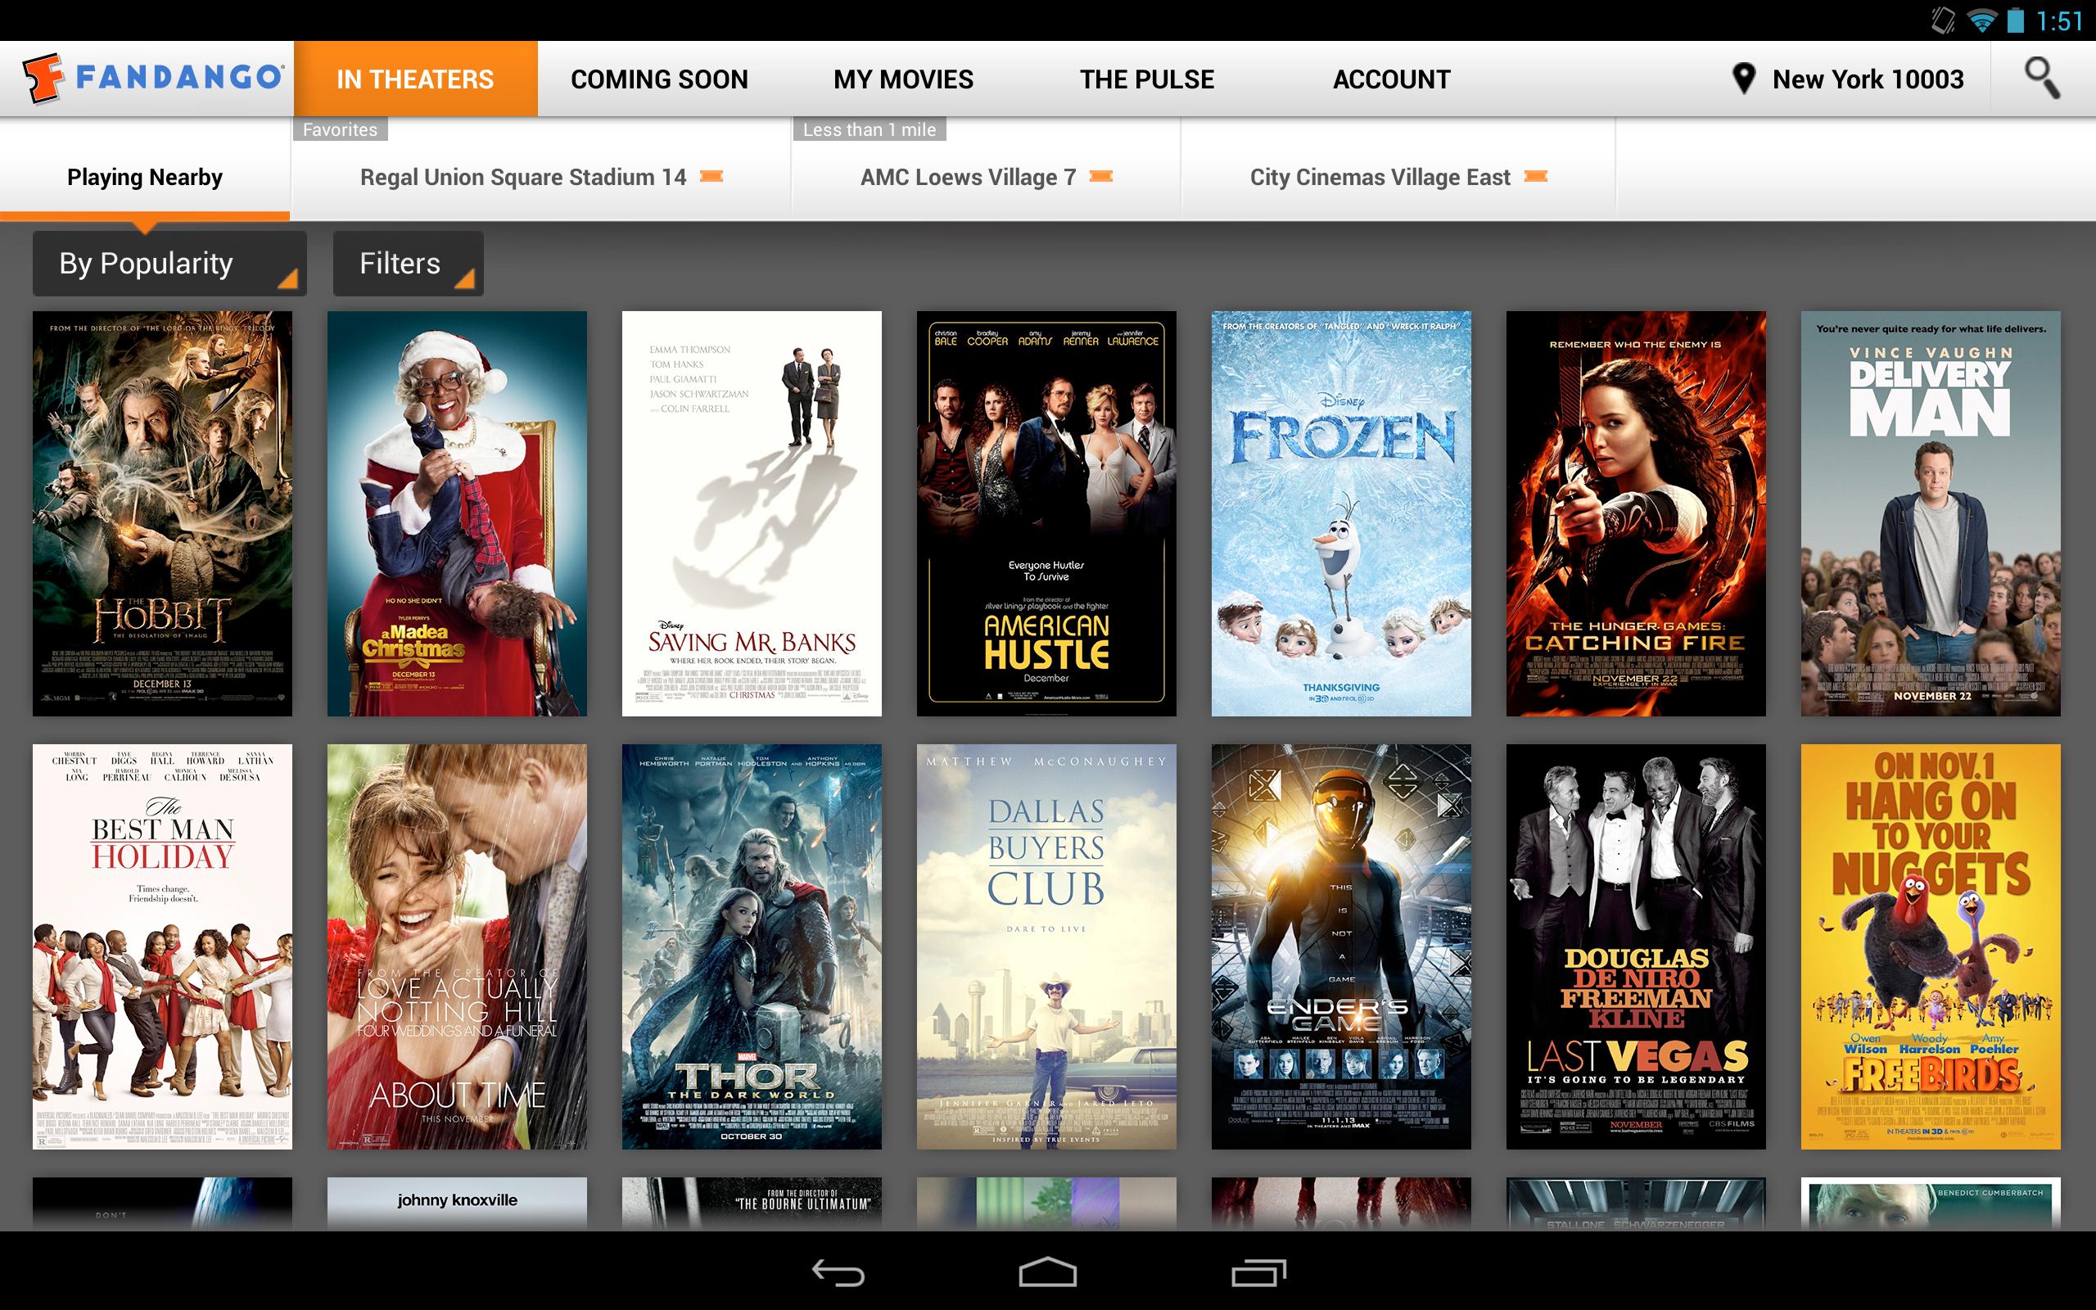
Task: Tap ticket icon beside City Cinemas Village East
Action: tap(1536, 177)
